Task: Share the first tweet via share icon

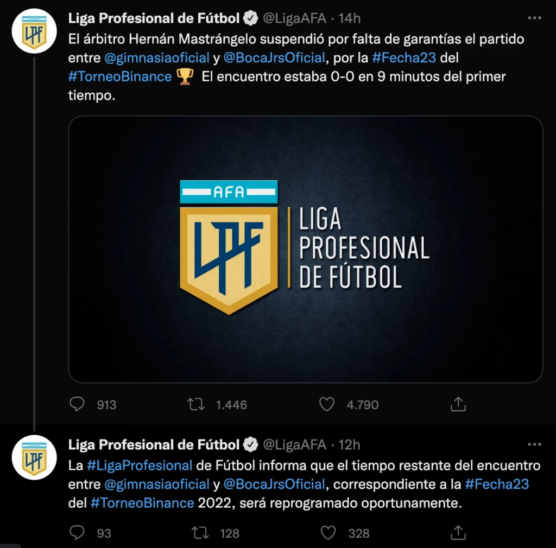Action: (458, 404)
